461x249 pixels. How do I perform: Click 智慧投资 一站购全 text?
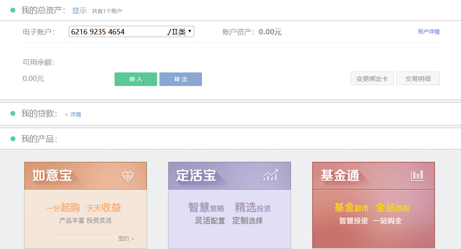click(x=370, y=221)
